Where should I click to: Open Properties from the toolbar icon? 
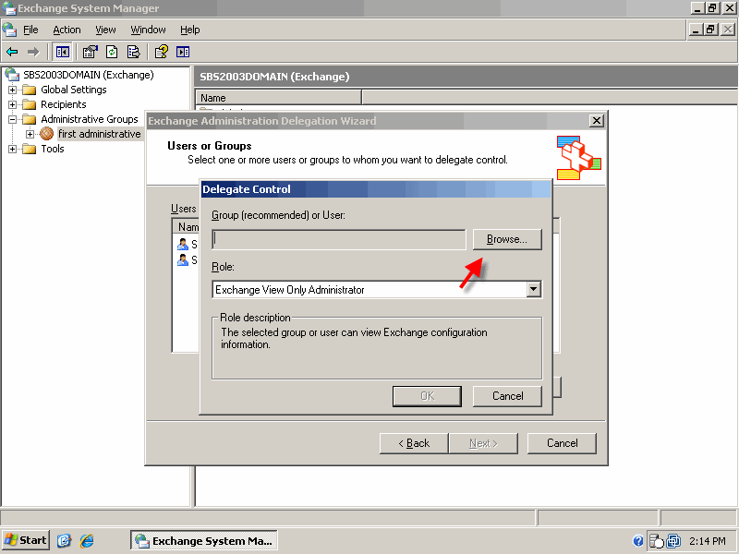90,52
